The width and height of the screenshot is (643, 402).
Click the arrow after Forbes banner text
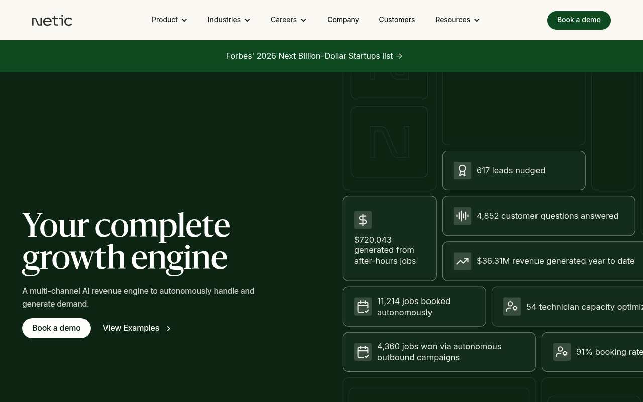click(x=399, y=56)
